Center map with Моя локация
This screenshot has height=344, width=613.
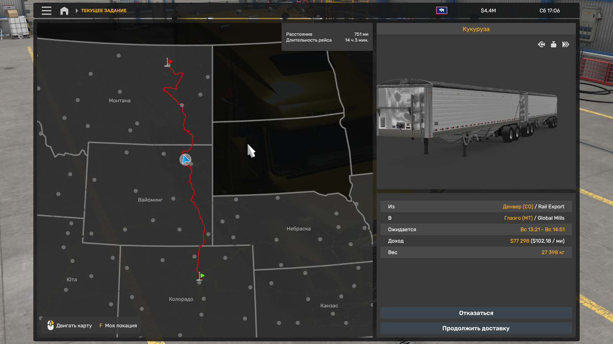point(118,326)
